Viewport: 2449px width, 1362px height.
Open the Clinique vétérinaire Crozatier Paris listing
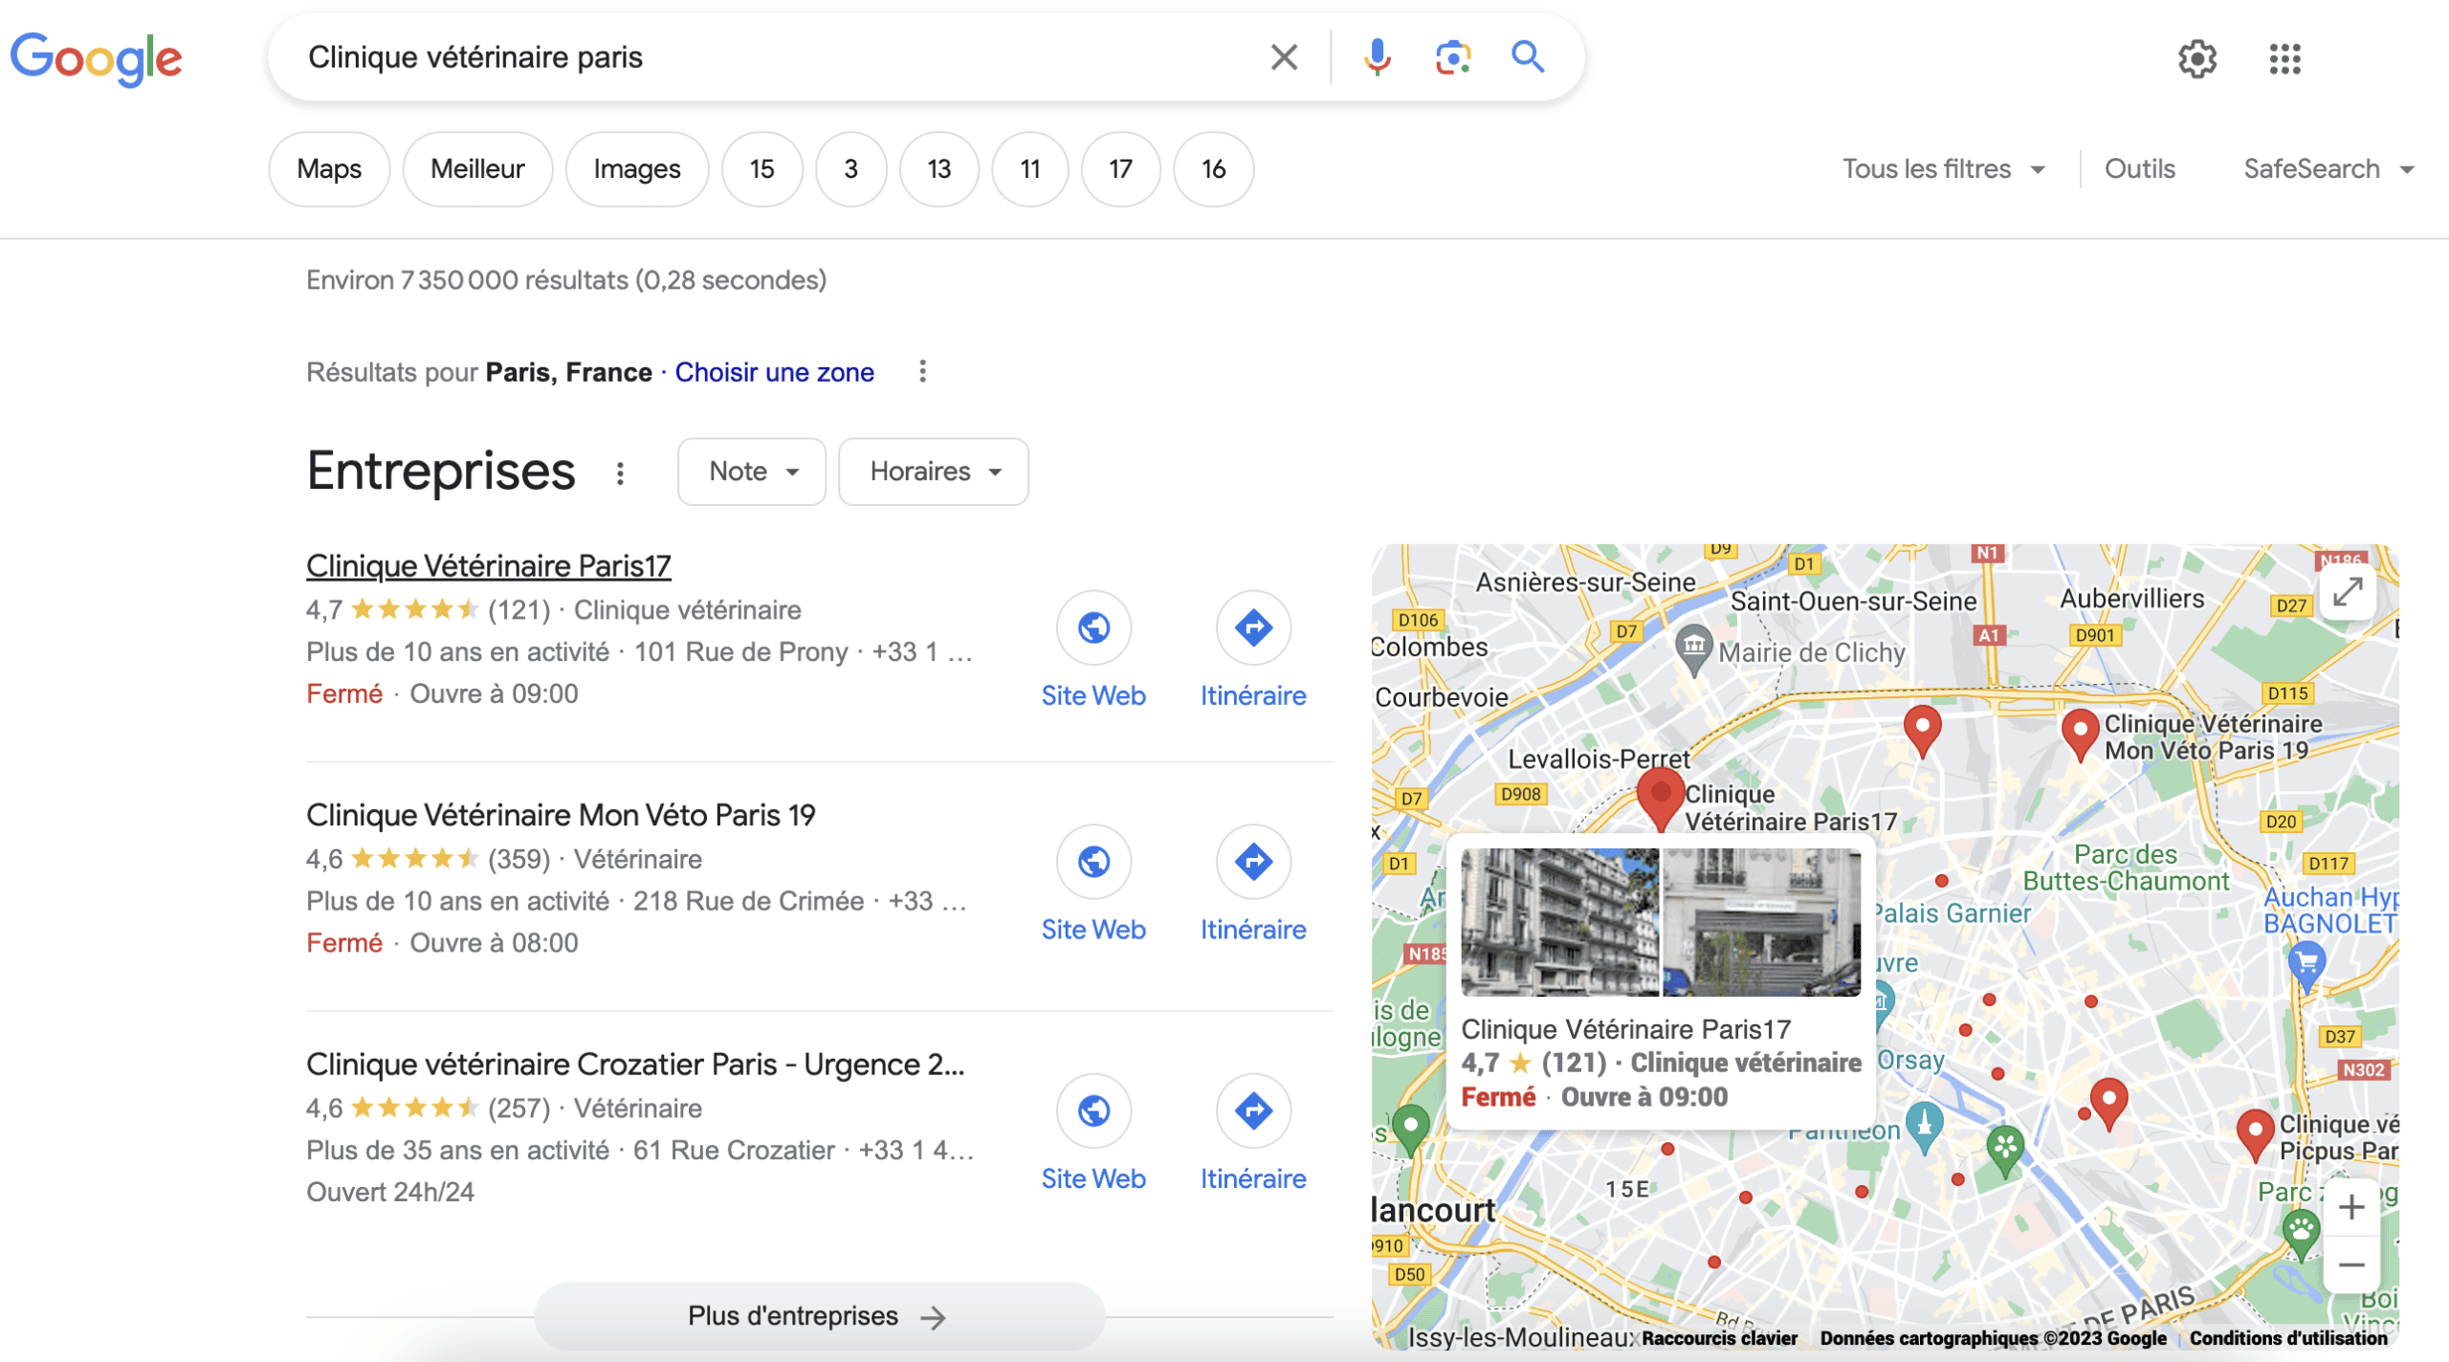[635, 1064]
